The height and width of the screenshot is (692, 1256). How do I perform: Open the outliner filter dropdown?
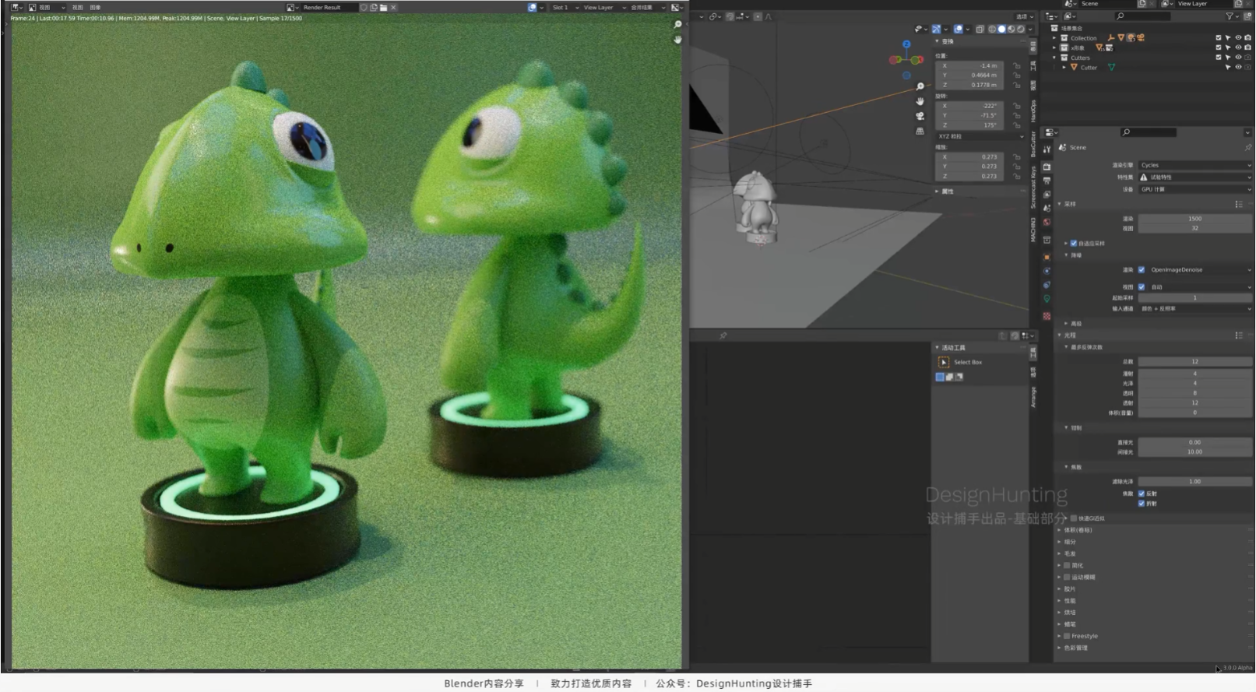point(1233,16)
